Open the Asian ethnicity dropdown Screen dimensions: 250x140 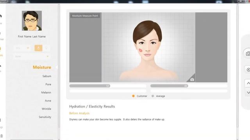tap(32, 56)
